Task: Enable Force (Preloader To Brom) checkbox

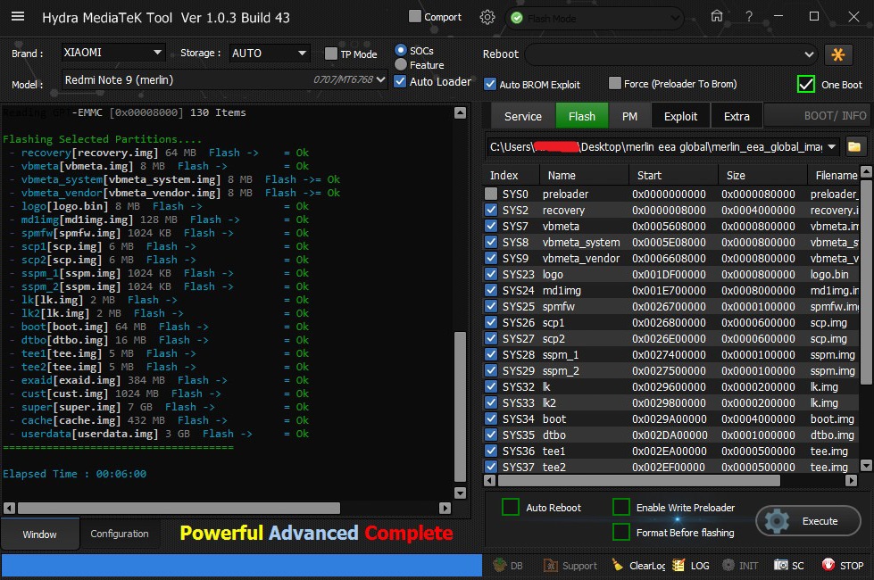Action: point(615,83)
